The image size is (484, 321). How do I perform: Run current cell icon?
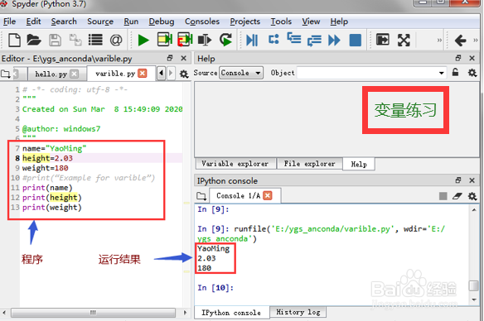[x=165, y=40]
